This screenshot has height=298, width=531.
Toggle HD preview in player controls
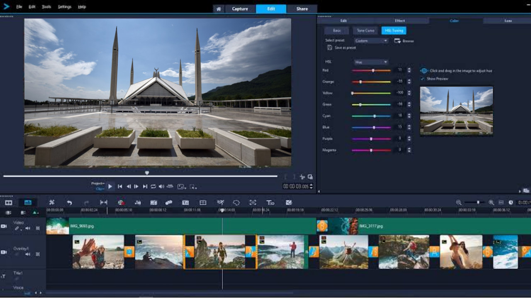tap(170, 187)
